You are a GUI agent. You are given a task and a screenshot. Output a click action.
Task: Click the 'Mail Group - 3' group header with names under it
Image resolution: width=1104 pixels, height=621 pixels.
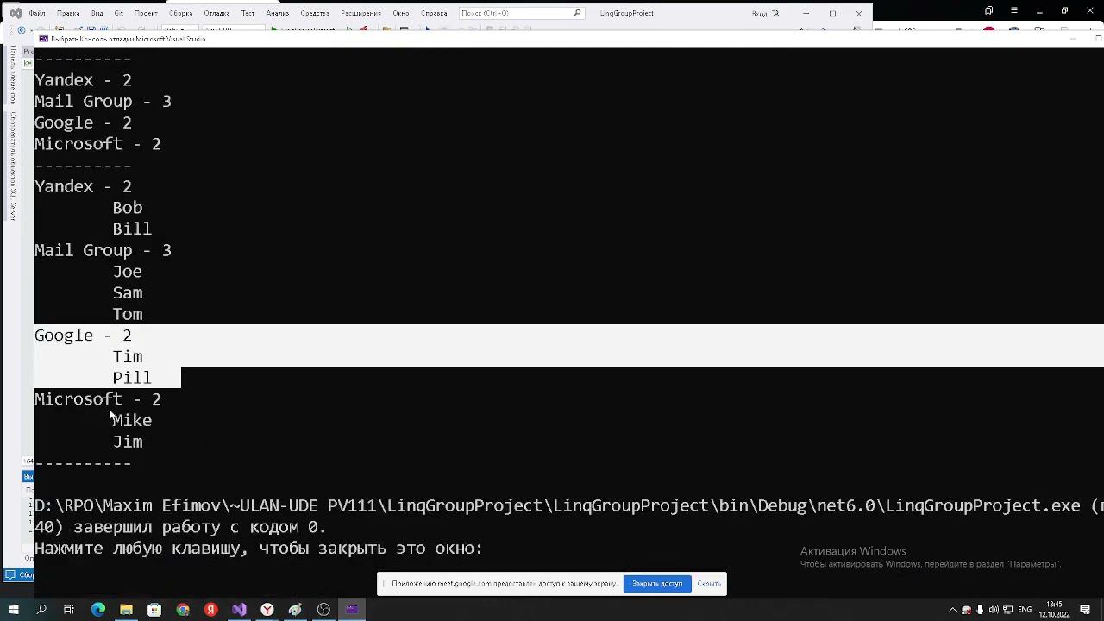click(103, 250)
